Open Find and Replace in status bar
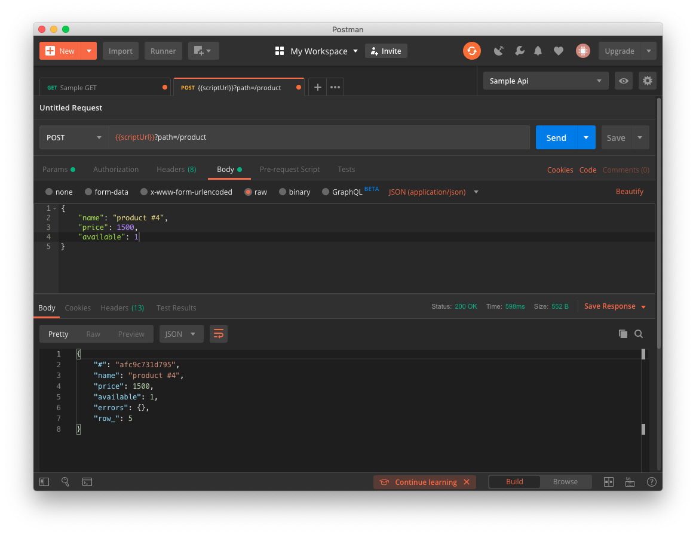The image size is (696, 535). 65,482
